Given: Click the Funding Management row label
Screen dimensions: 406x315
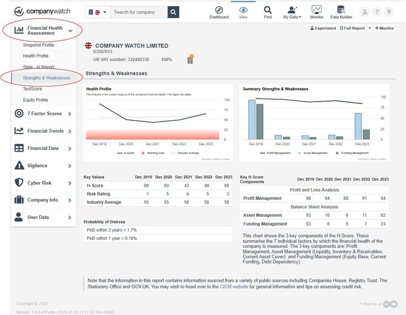Looking at the screenshot, I should (x=265, y=224).
